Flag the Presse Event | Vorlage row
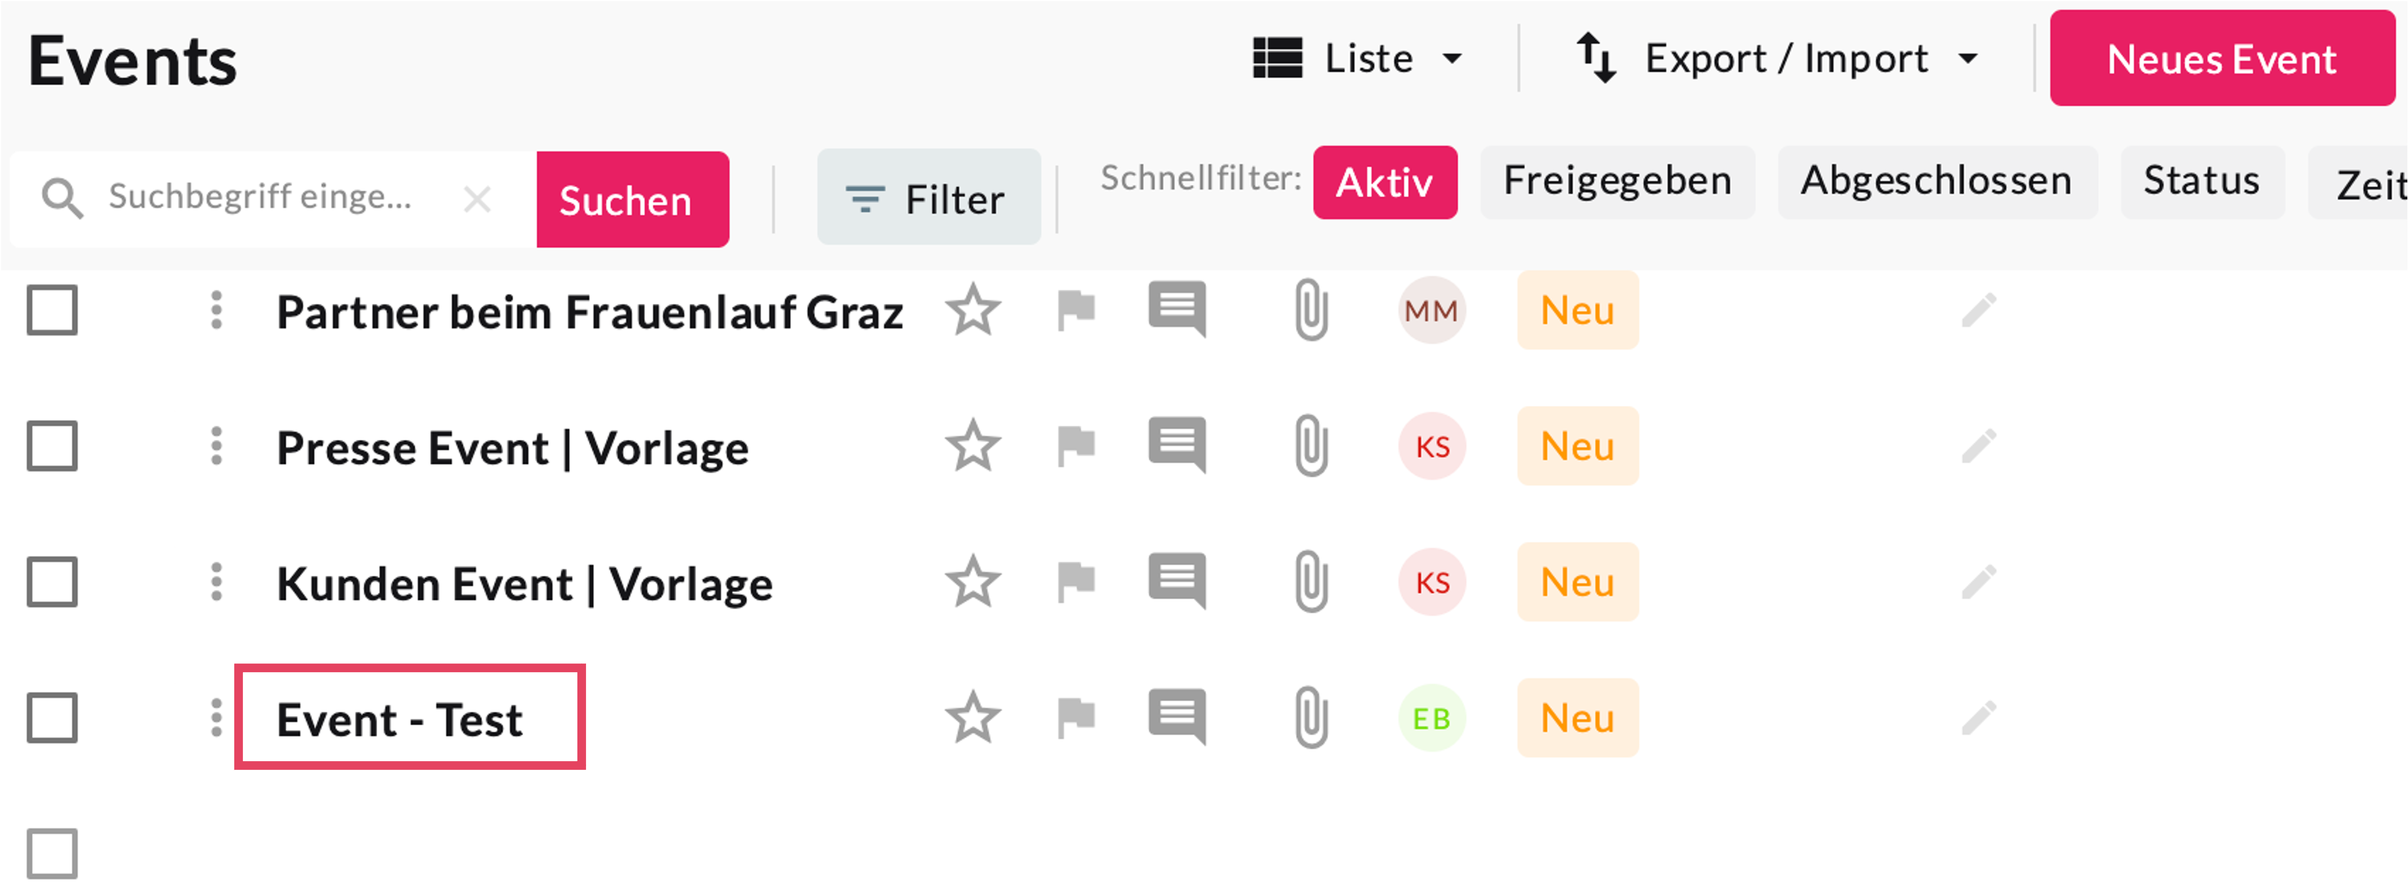This screenshot has width=2408, height=889. tap(1075, 445)
